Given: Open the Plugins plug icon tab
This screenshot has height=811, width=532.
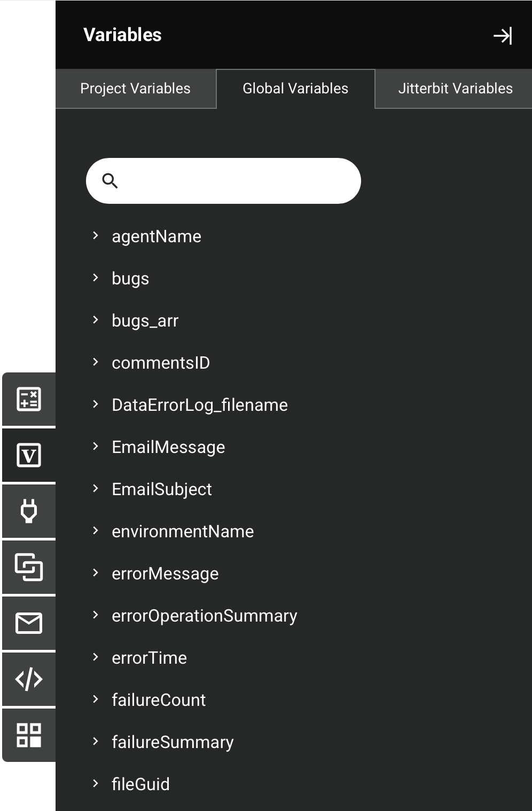Looking at the screenshot, I should (x=29, y=511).
